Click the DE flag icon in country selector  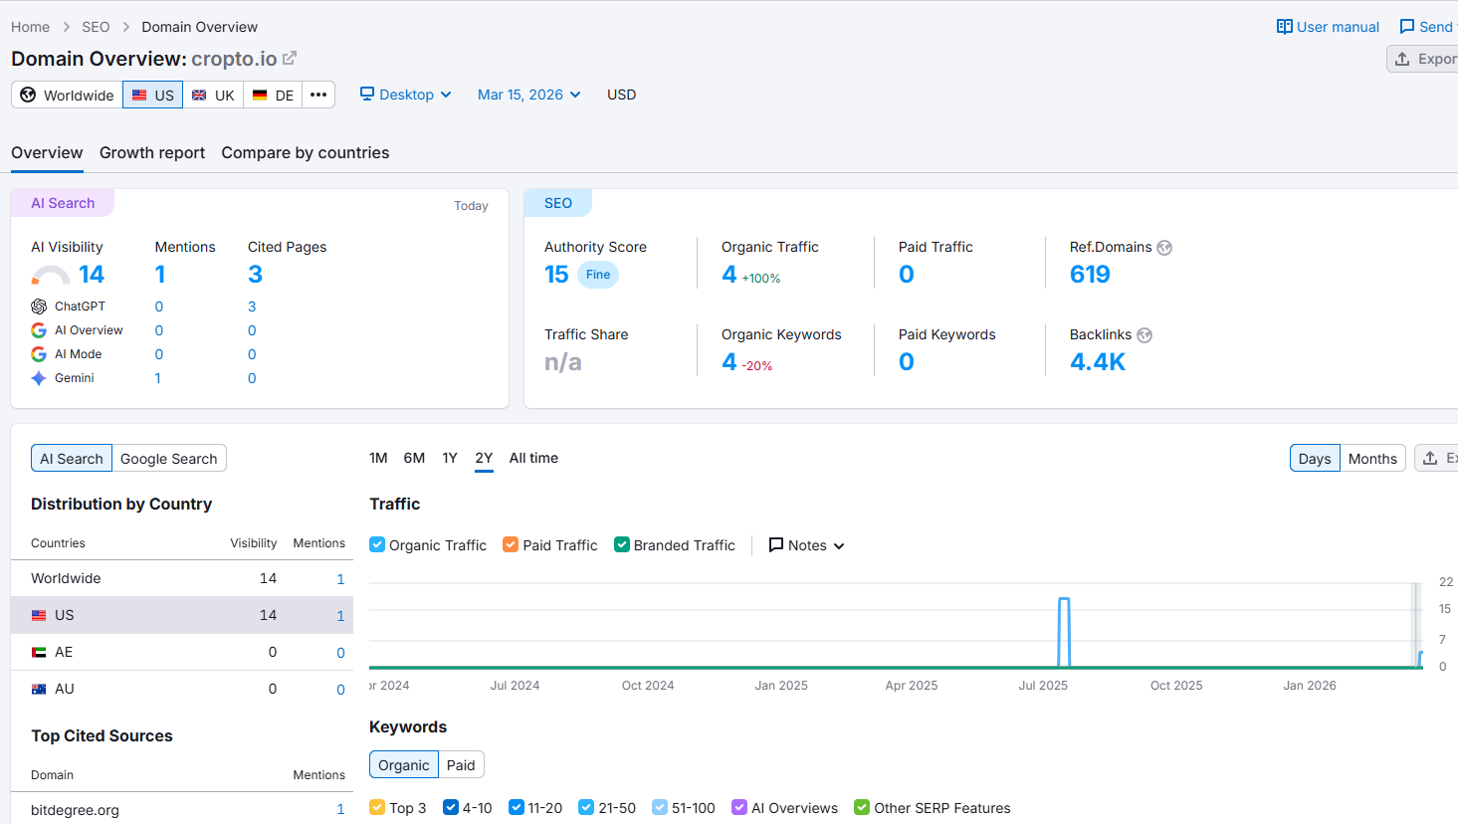[260, 96]
